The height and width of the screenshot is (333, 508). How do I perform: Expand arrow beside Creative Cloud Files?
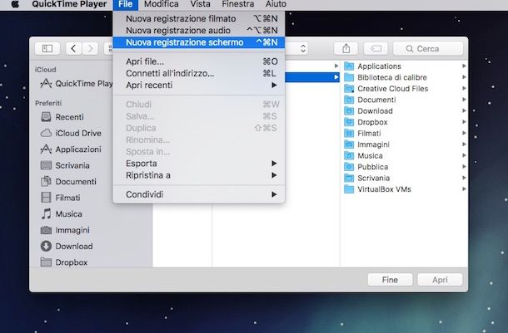[464, 88]
